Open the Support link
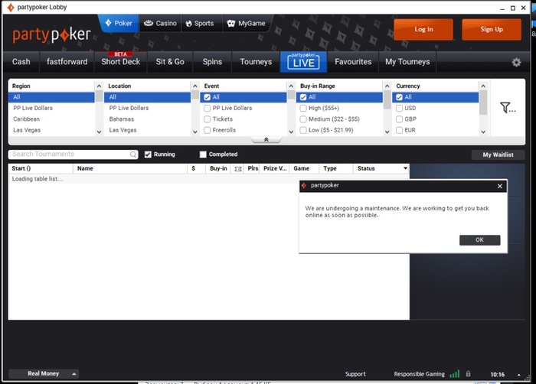536x384 pixels. pyautogui.click(x=355, y=374)
